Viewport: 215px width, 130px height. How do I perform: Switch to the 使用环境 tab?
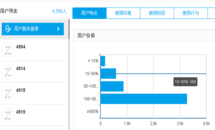[123, 13]
